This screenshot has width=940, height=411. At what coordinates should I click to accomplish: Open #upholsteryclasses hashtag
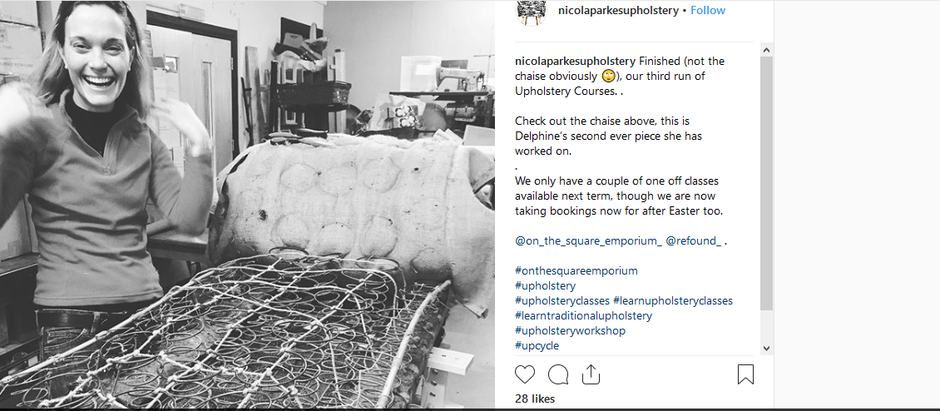click(x=562, y=300)
